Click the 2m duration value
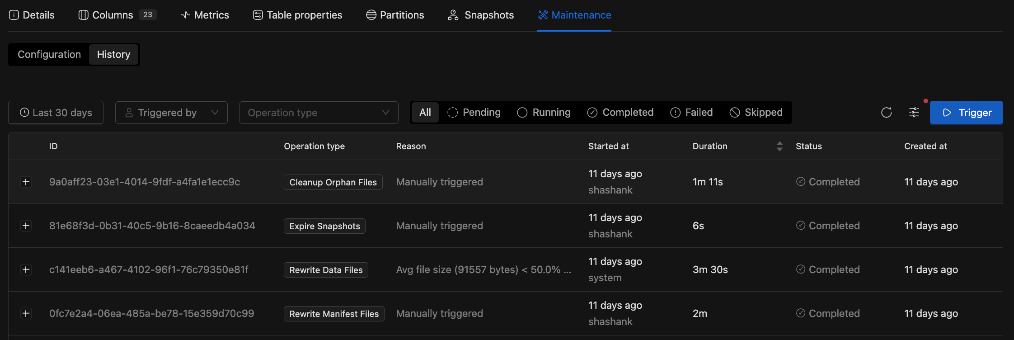This screenshot has height=340, width=1014. pyautogui.click(x=700, y=313)
